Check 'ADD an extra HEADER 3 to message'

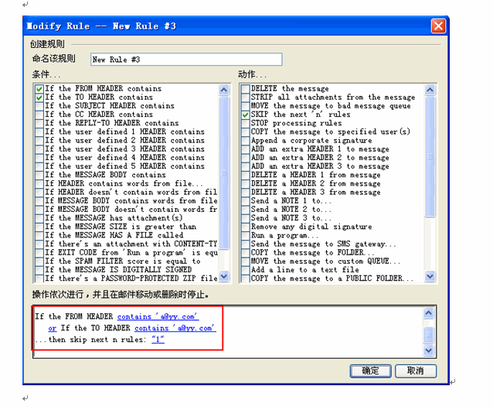245,166
